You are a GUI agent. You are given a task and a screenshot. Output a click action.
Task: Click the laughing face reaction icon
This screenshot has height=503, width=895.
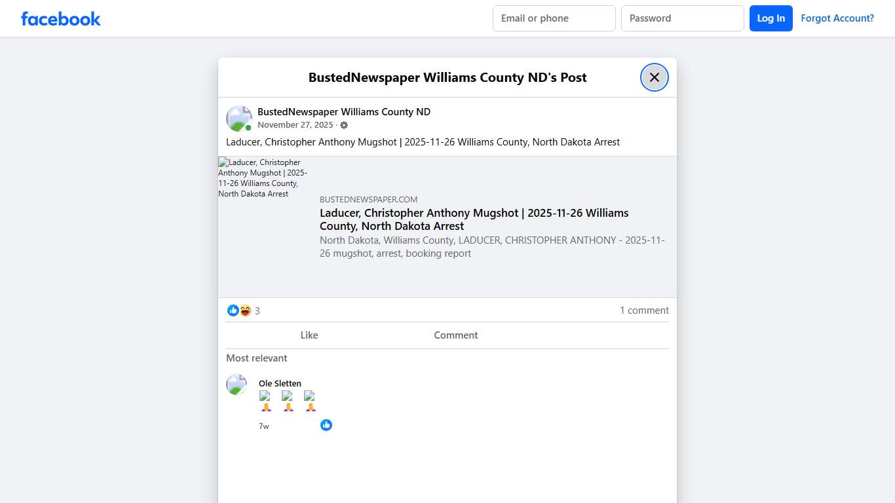click(x=244, y=310)
